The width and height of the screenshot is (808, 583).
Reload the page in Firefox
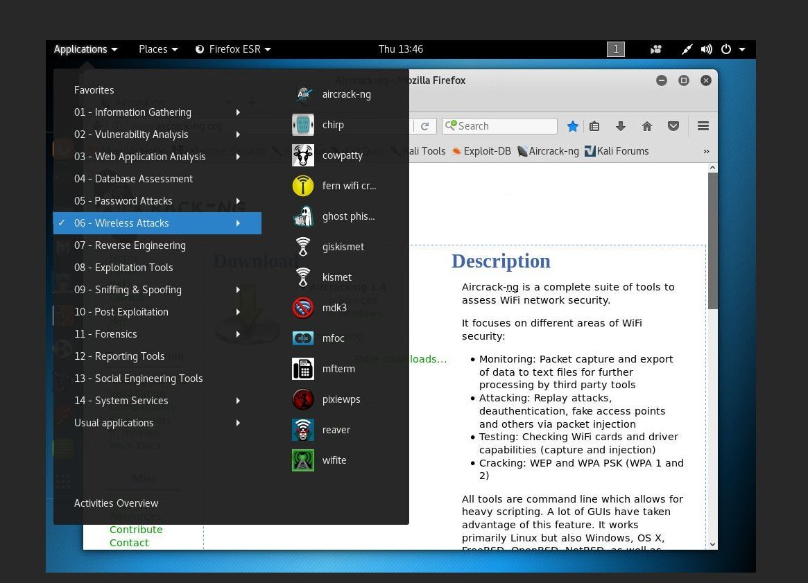pyautogui.click(x=425, y=126)
